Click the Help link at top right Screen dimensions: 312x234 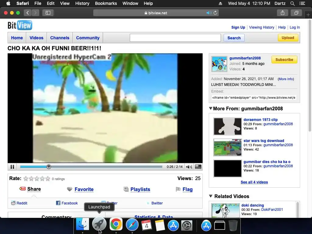coord(282,27)
